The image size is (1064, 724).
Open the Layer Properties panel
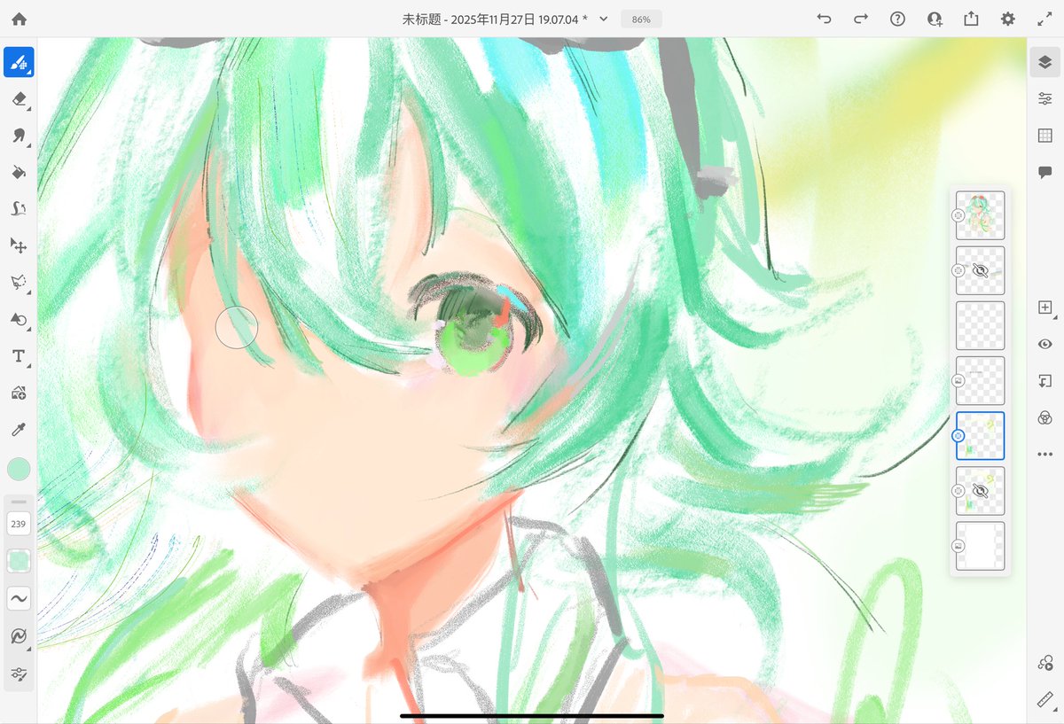1044,98
